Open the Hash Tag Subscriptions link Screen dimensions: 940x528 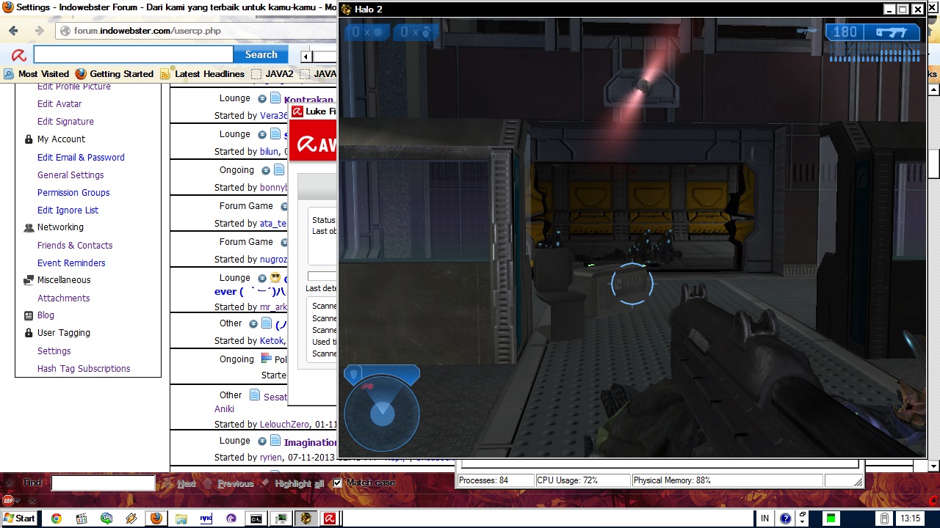click(84, 369)
